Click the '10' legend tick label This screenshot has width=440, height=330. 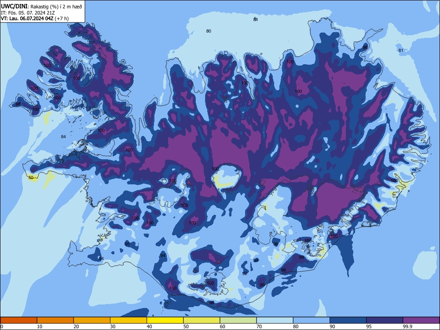tap(40, 326)
